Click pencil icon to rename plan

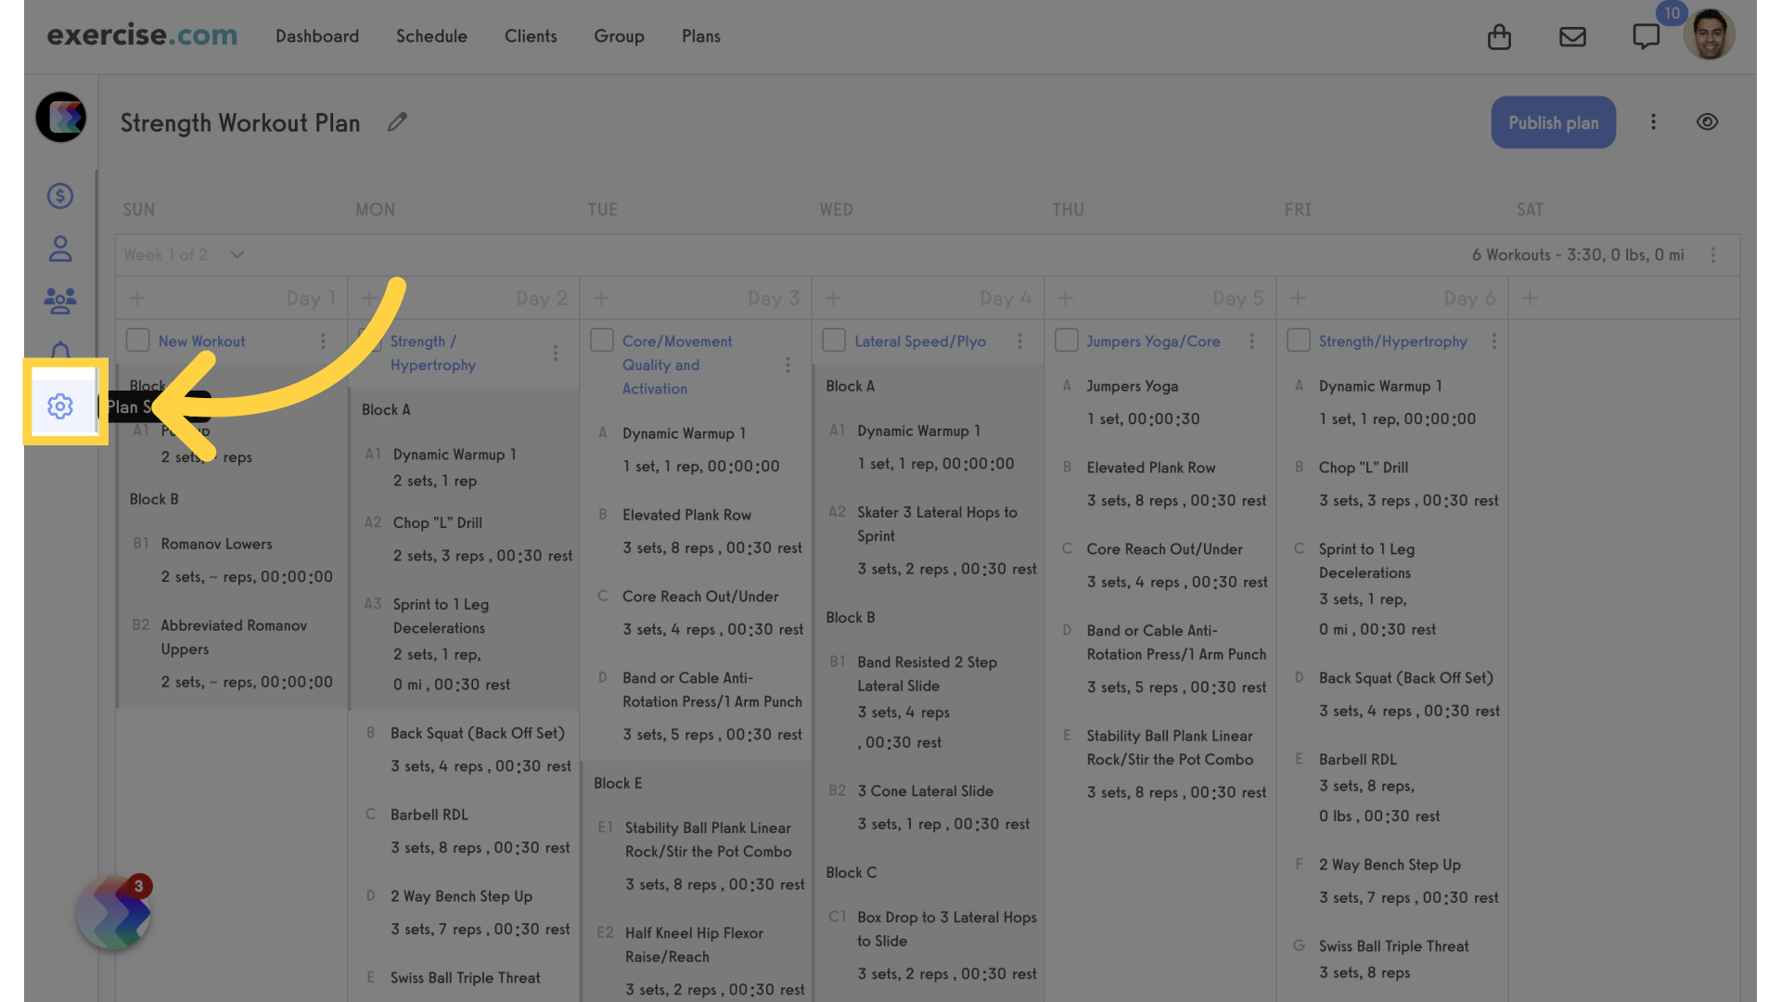point(397,122)
